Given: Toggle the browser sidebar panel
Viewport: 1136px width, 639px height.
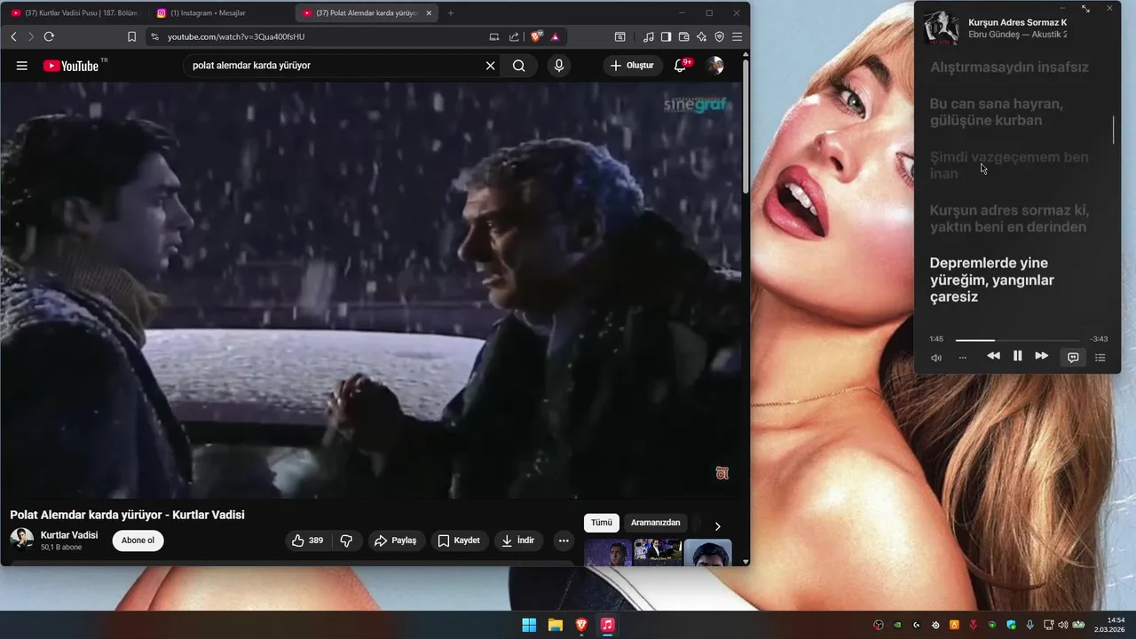Looking at the screenshot, I should 666,36.
